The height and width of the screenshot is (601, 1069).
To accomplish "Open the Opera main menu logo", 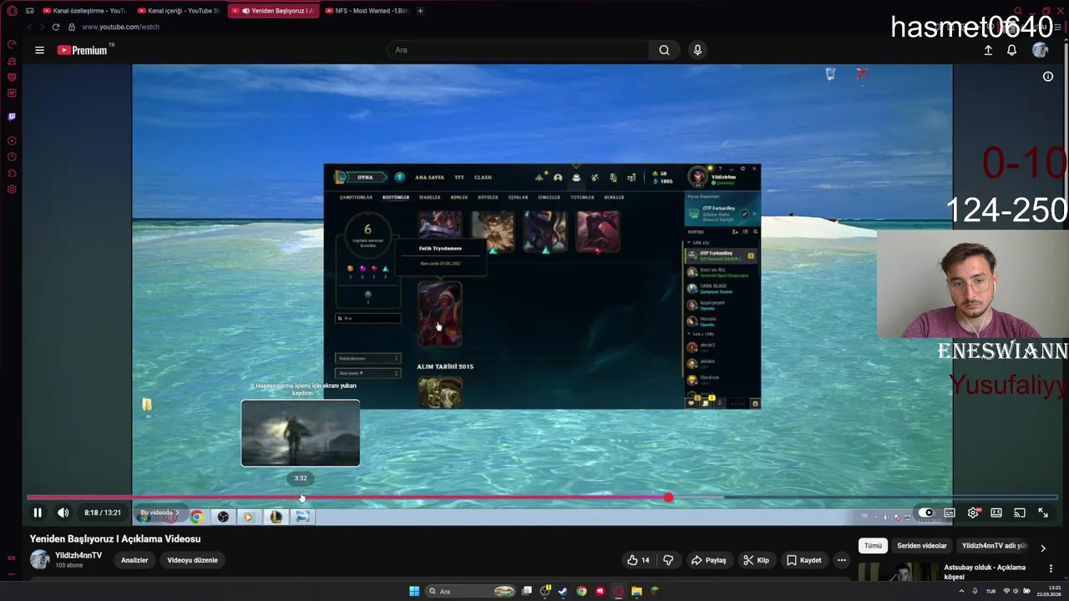I will [12, 11].
